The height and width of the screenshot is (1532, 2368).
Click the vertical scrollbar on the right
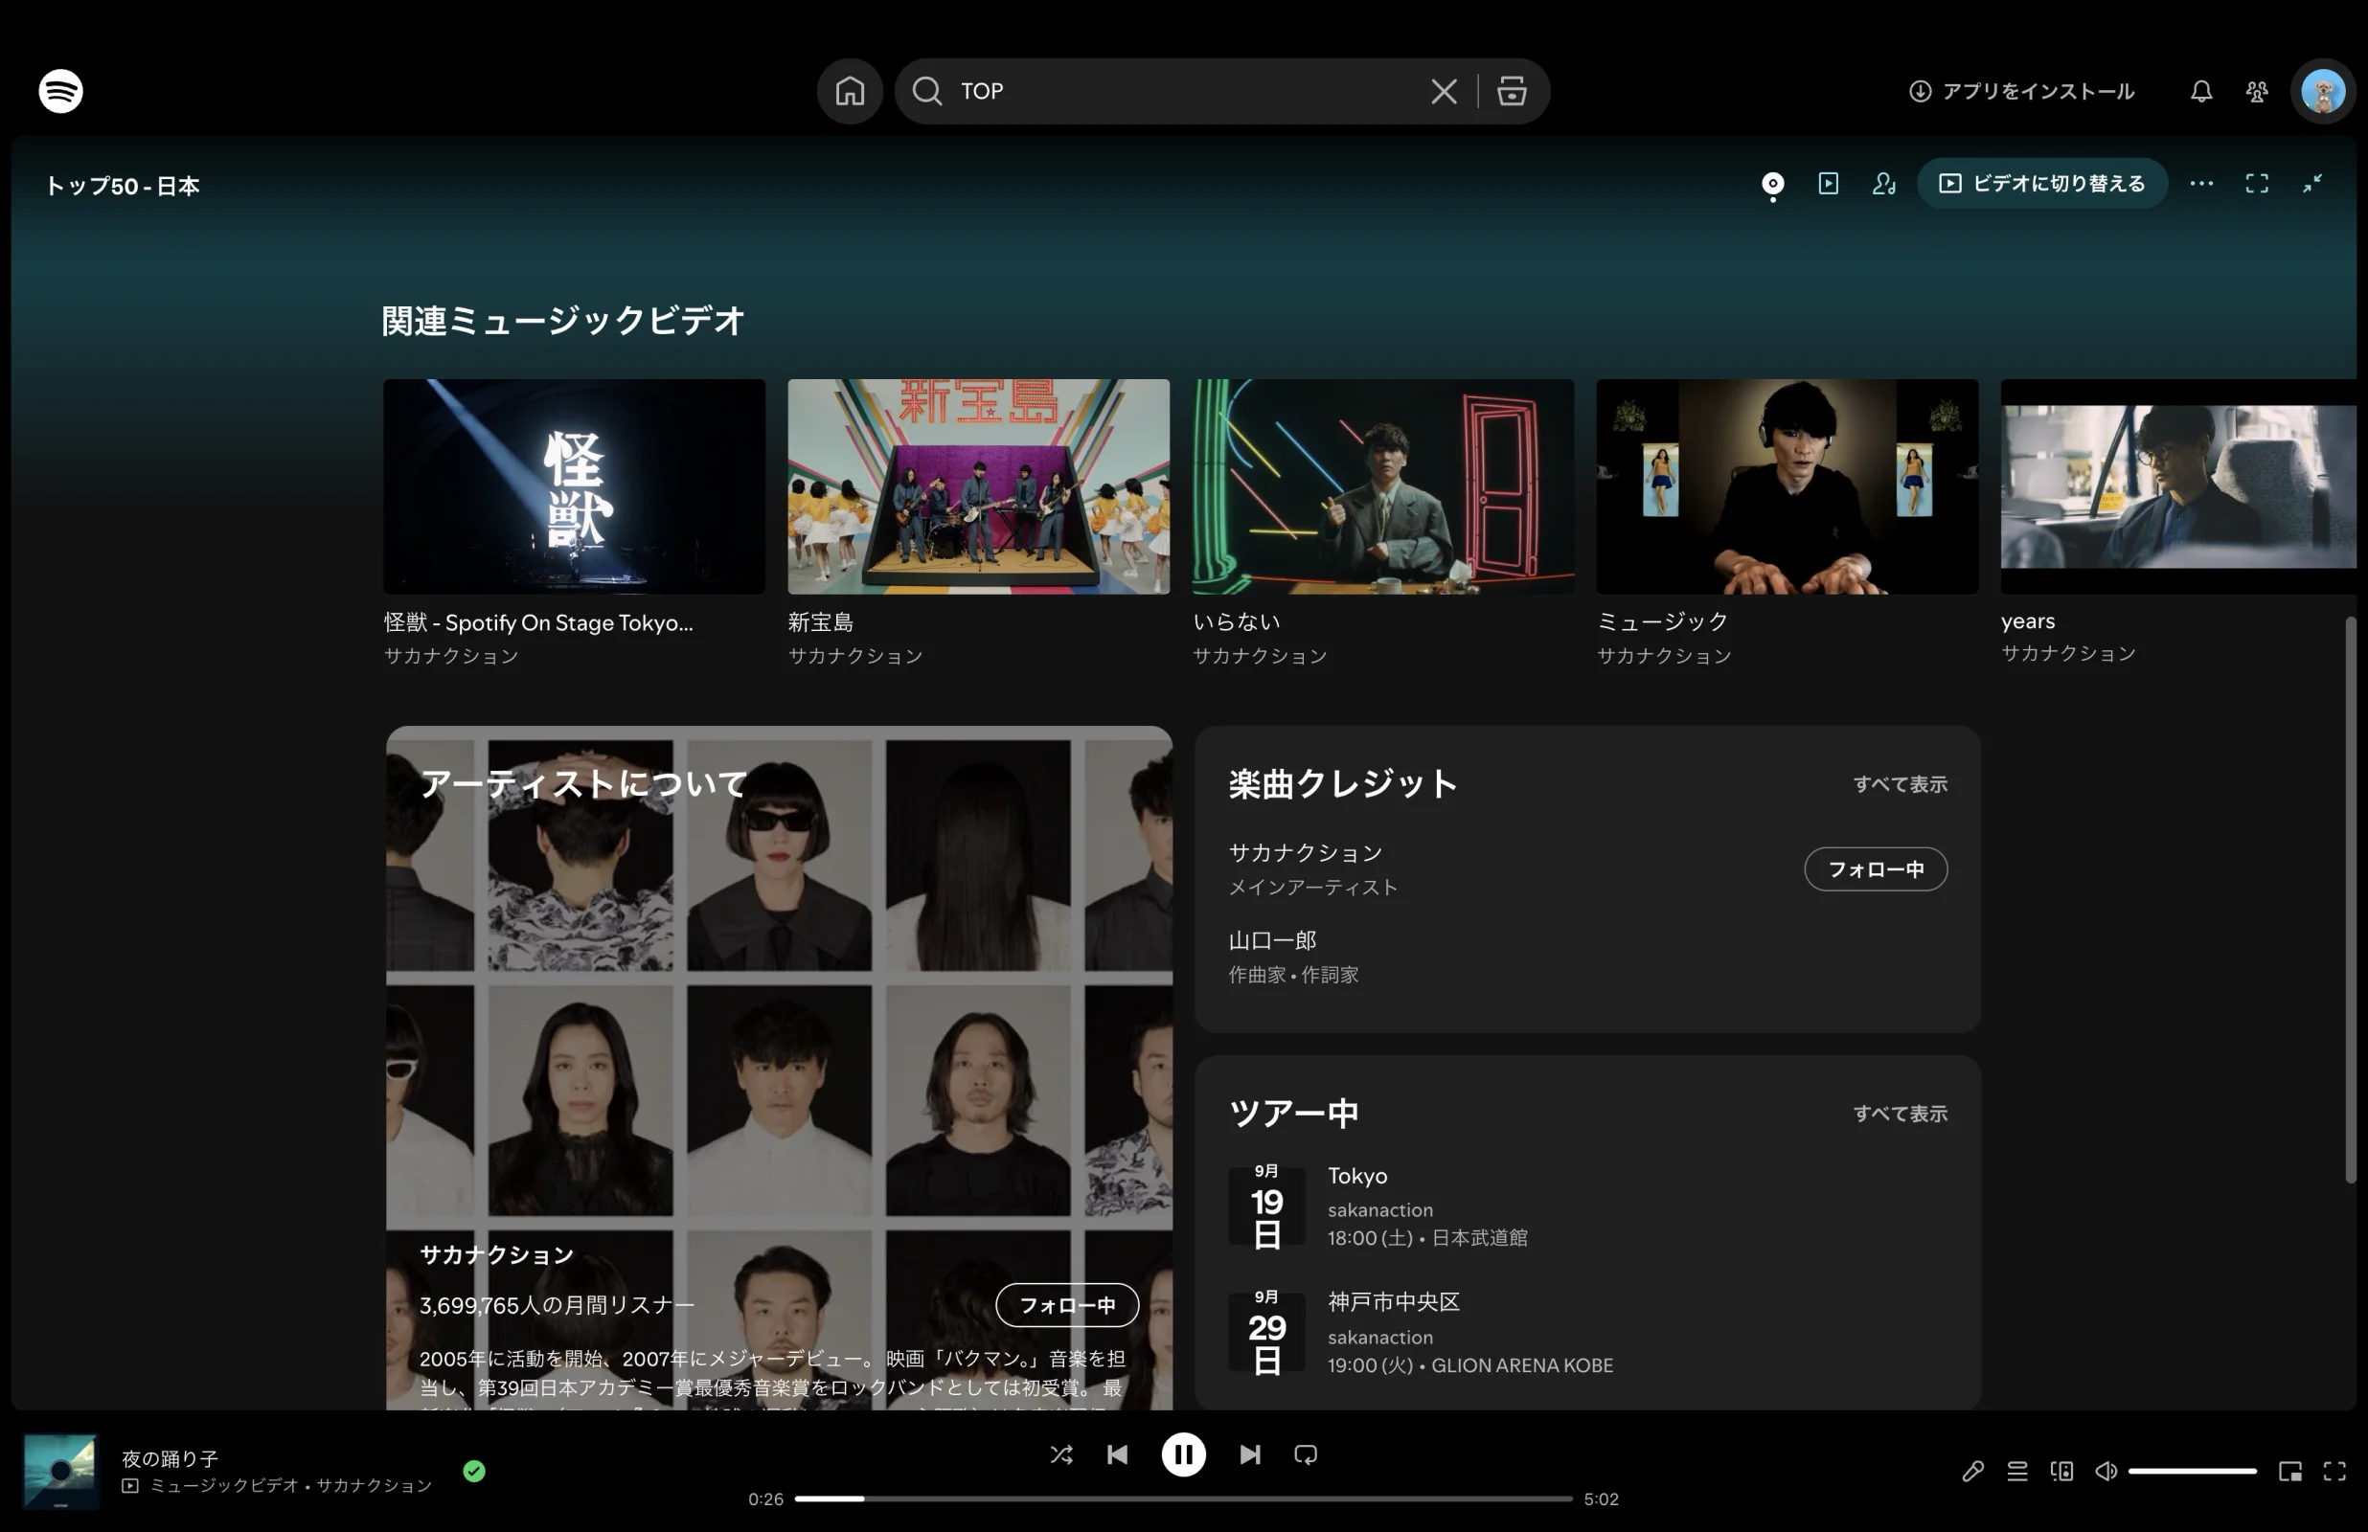coord(2350,900)
